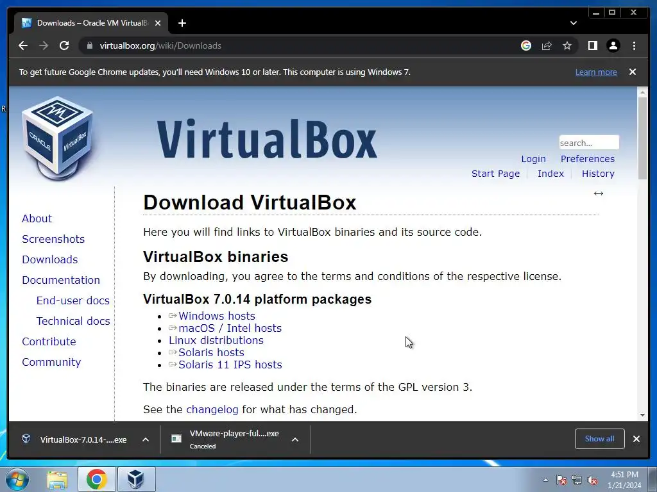Reload the VirtualBox downloads page

pos(64,45)
